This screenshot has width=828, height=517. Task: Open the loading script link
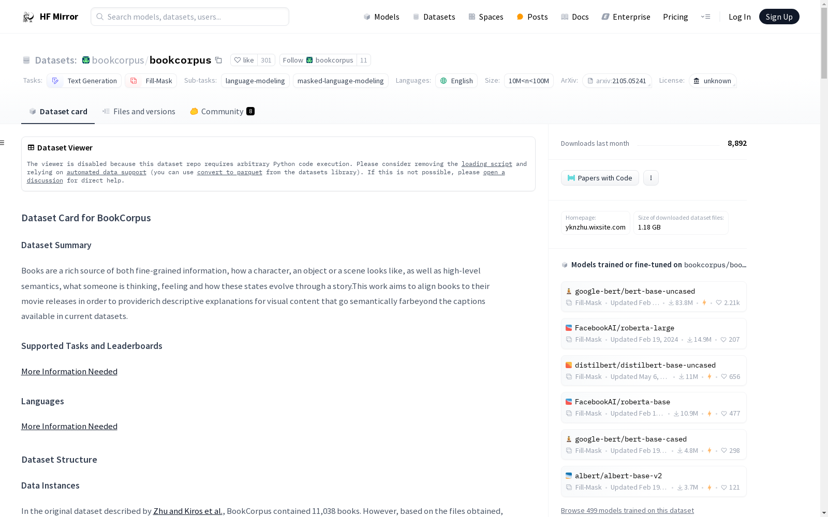point(486,164)
